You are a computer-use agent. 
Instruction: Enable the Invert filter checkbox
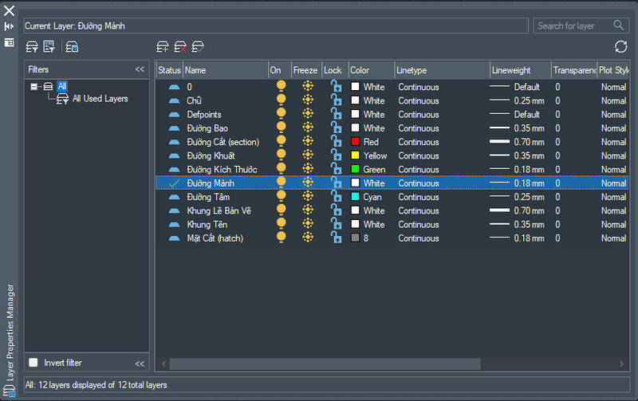point(33,363)
